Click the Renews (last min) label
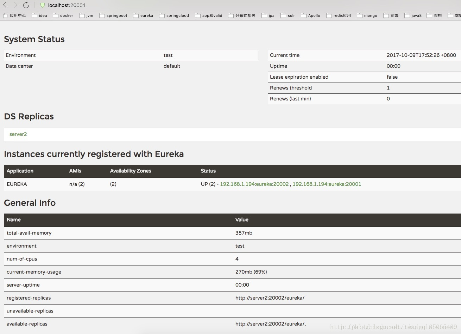461x334 pixels. click(x=290, y=99)
